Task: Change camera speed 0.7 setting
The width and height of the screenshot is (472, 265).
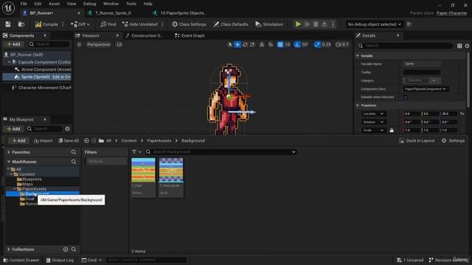Action: click(342, 44)
